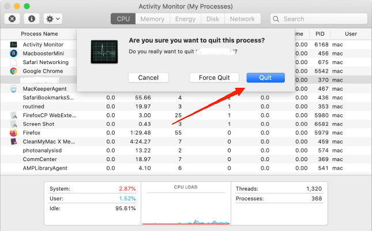
Task: Switch to the Memory tab
Action: (152, 19)
